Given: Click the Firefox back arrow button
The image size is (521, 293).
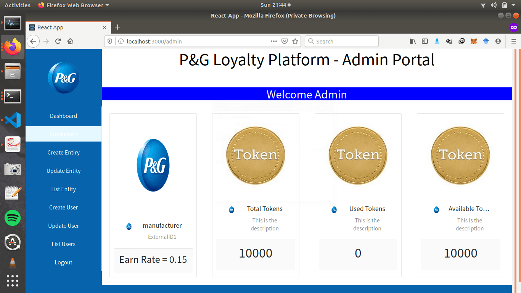Looking at the screenshot, I should [34, 41].
